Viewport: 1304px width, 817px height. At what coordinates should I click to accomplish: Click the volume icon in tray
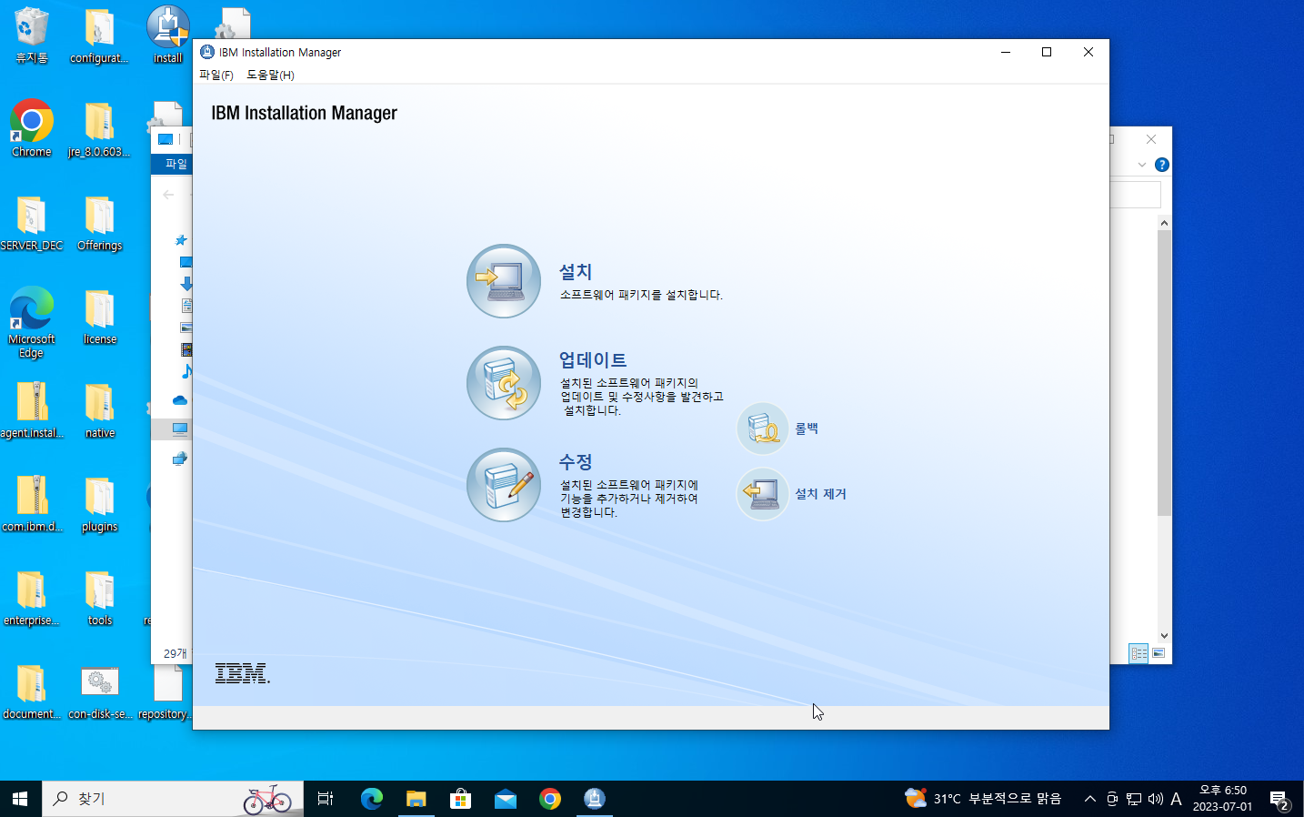click(1155, 799)
